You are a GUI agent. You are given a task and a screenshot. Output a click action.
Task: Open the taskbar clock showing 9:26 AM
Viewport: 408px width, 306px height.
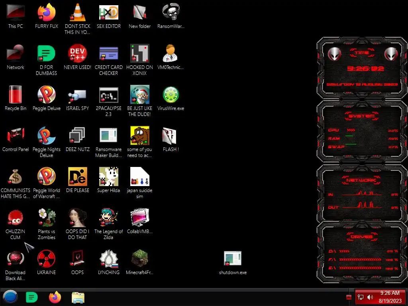390,297
